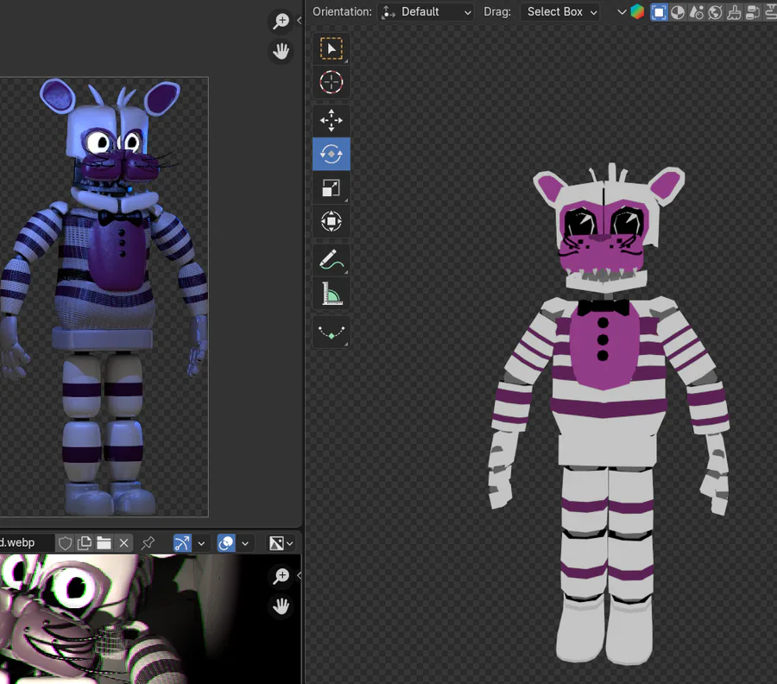Open image file via folder icon
This screenshot has height=684, width=777.
click(x=104, y=543)
